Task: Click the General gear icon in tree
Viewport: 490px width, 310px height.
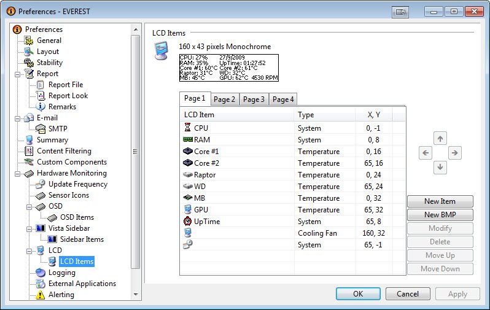Action: click(x=29, y=41)
